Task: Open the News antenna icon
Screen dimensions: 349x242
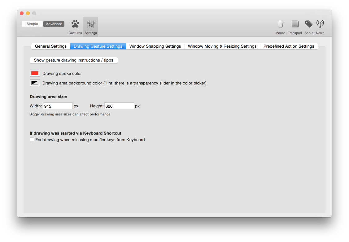Action: tap(320, 24)
